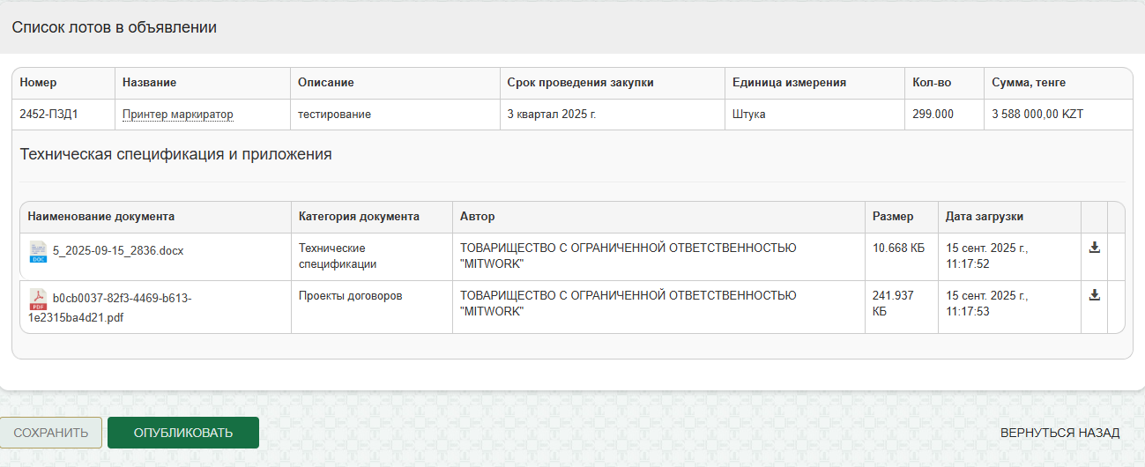Click the Срок проведения закупки header
The image size is (1145, 467).
(x=580, y=83)
